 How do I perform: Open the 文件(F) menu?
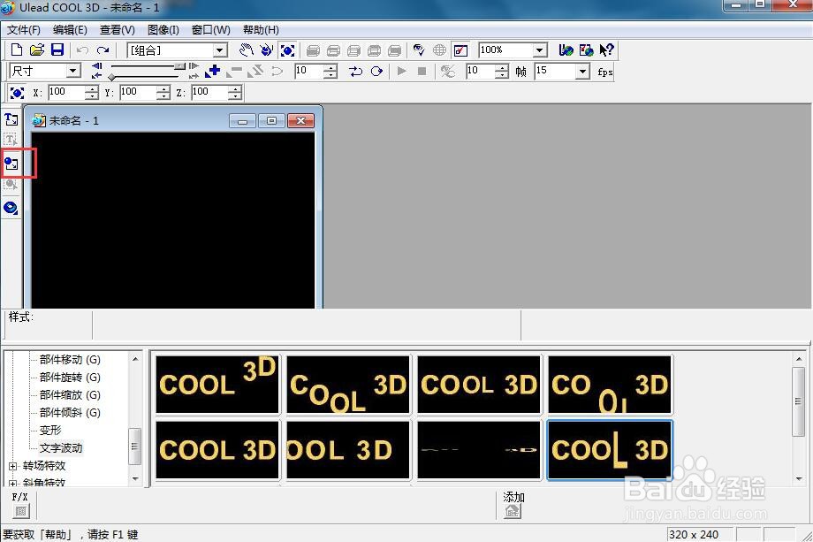[x=23, y=30]
